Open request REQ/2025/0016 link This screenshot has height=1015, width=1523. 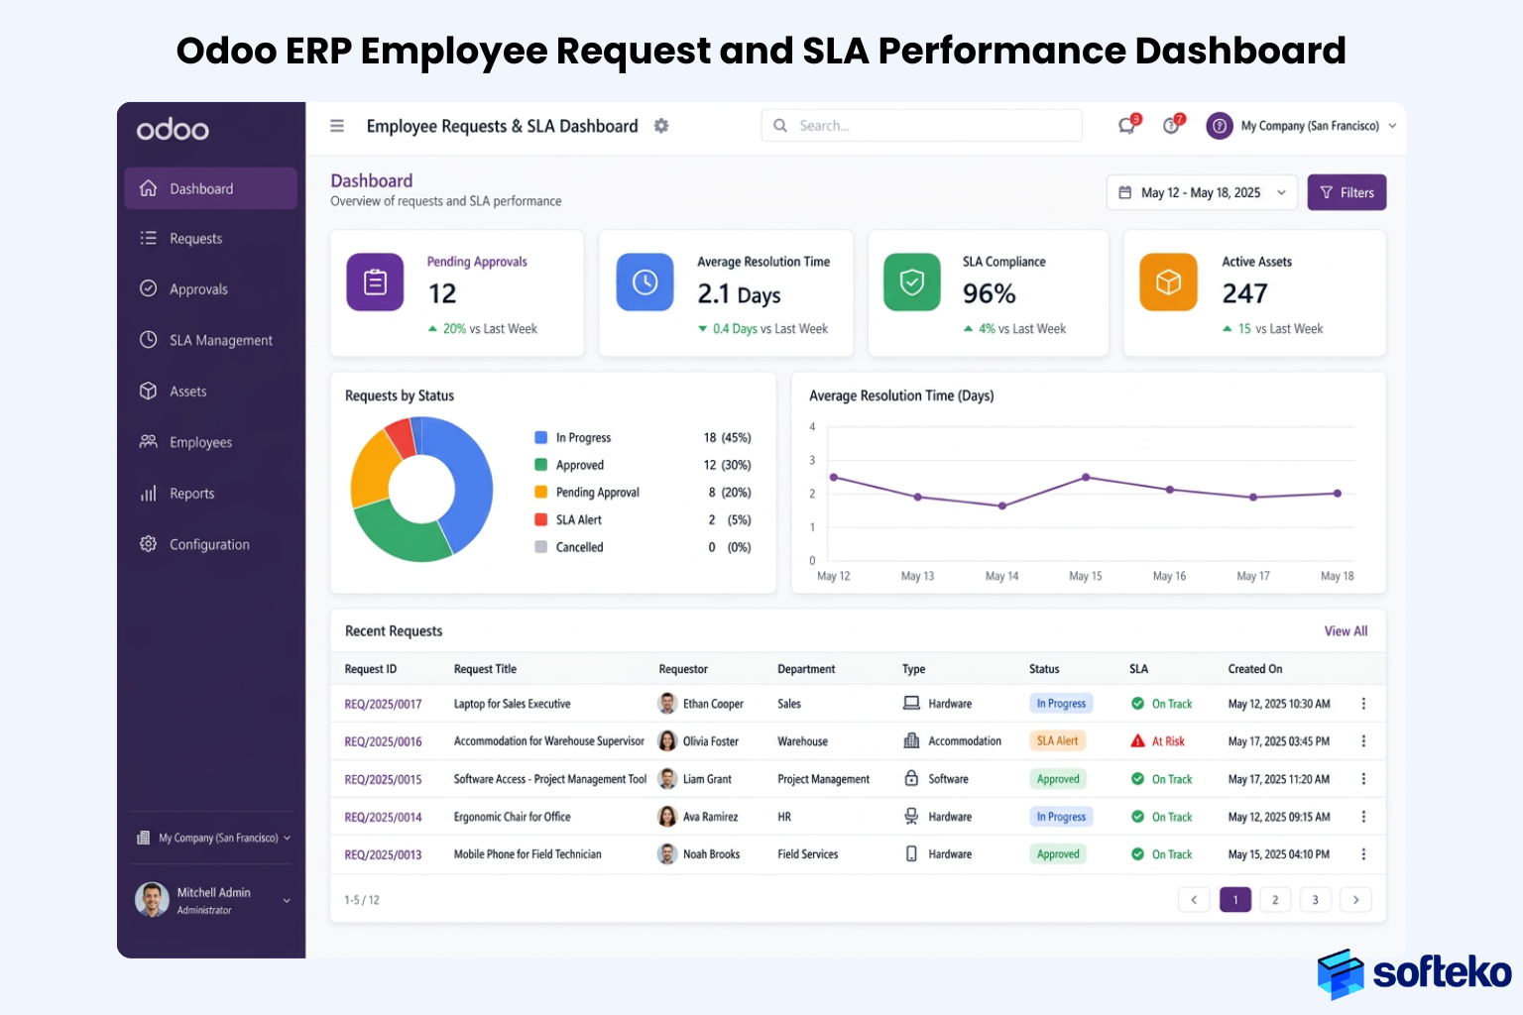[x=383, y=741]
